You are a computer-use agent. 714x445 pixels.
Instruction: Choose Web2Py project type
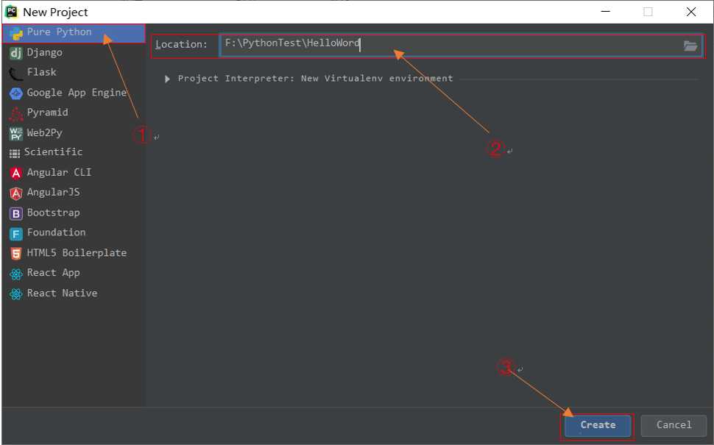click(x=74, y=133)
